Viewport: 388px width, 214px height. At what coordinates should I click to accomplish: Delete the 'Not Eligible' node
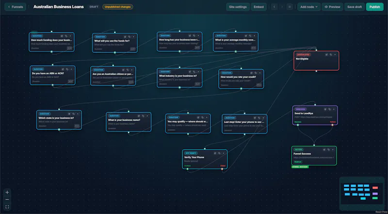335,55
